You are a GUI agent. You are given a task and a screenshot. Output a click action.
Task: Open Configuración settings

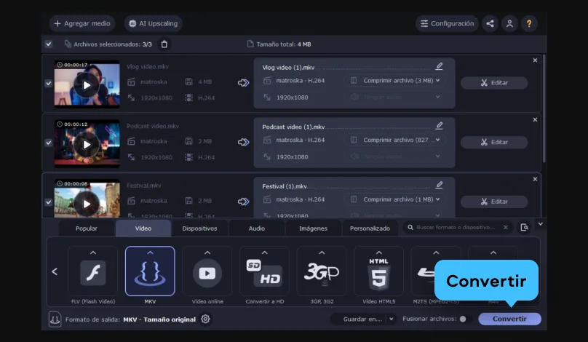(447, 23)
